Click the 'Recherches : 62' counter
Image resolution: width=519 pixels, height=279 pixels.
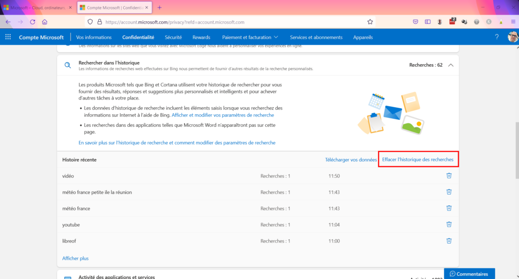(426, 65)
